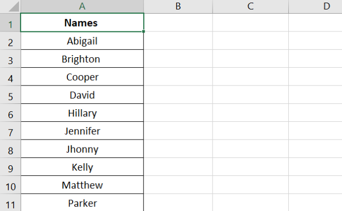Click the Matthew cell
342x211 pixels.
coord(82,185)
